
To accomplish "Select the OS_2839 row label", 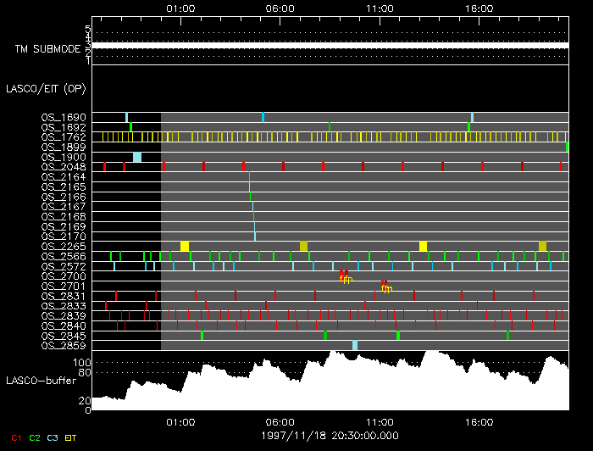I will [x=64, y=315].
